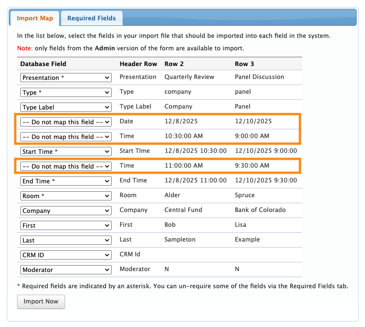Expand the Room * field dropdown
365x327 pixels.
[x=66, y=196]
